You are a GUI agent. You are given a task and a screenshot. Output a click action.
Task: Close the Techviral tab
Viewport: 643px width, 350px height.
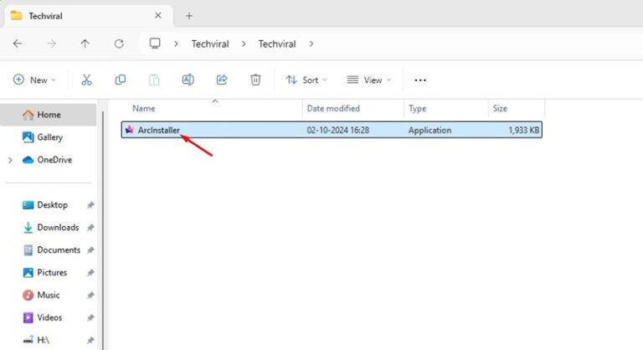[158, 16]
